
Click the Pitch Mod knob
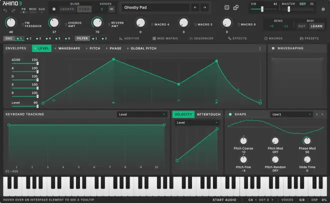click(275, 140)
